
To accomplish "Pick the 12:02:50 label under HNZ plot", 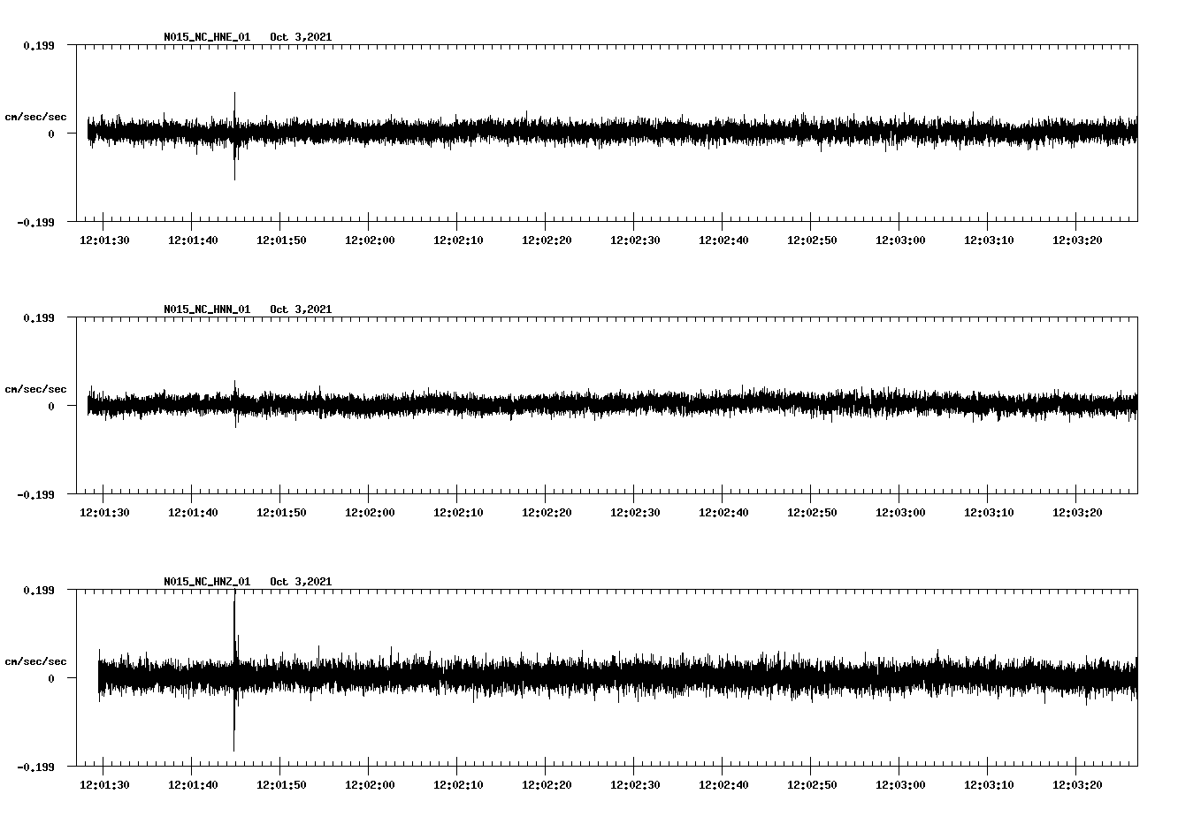I will click(812, 785).
